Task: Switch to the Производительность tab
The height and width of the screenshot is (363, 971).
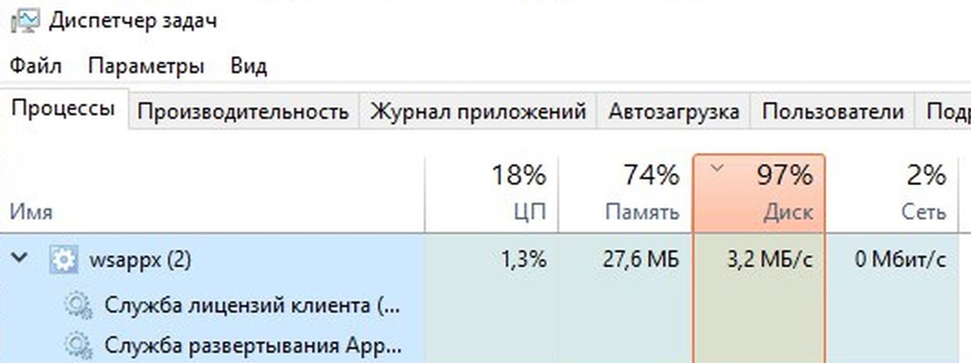Action: point(243,111)
